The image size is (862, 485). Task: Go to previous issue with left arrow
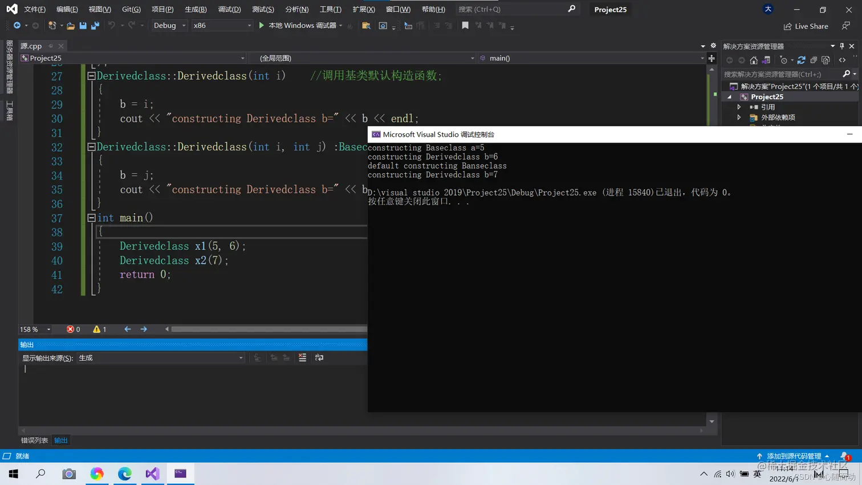[x=128, y=329]
